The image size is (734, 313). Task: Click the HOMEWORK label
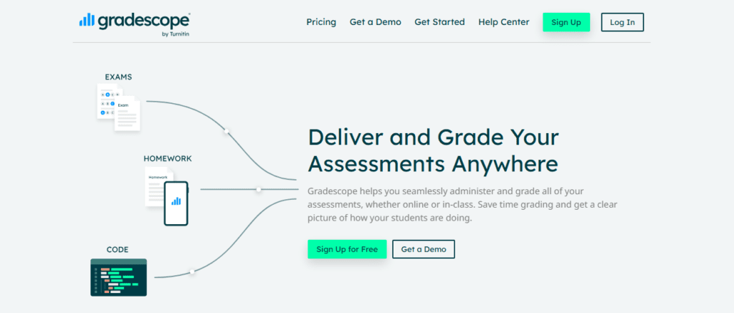(167, 158)
